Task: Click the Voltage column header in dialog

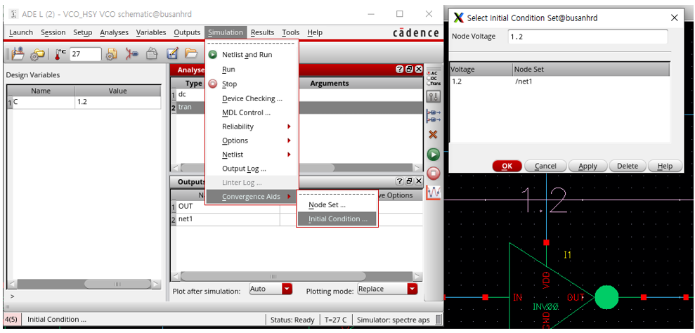Action: tap(481, 69)
